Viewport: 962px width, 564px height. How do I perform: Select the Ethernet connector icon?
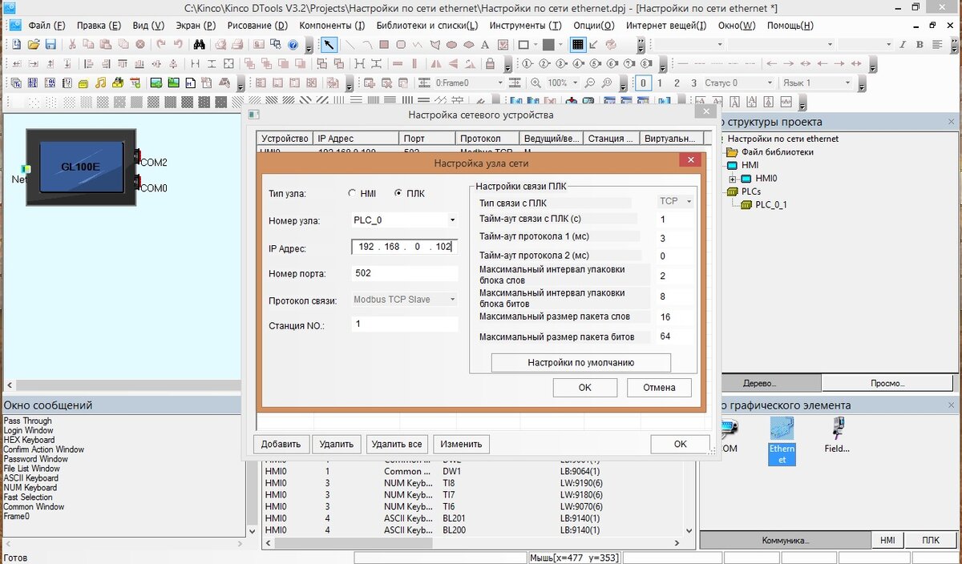click(782, 441)
